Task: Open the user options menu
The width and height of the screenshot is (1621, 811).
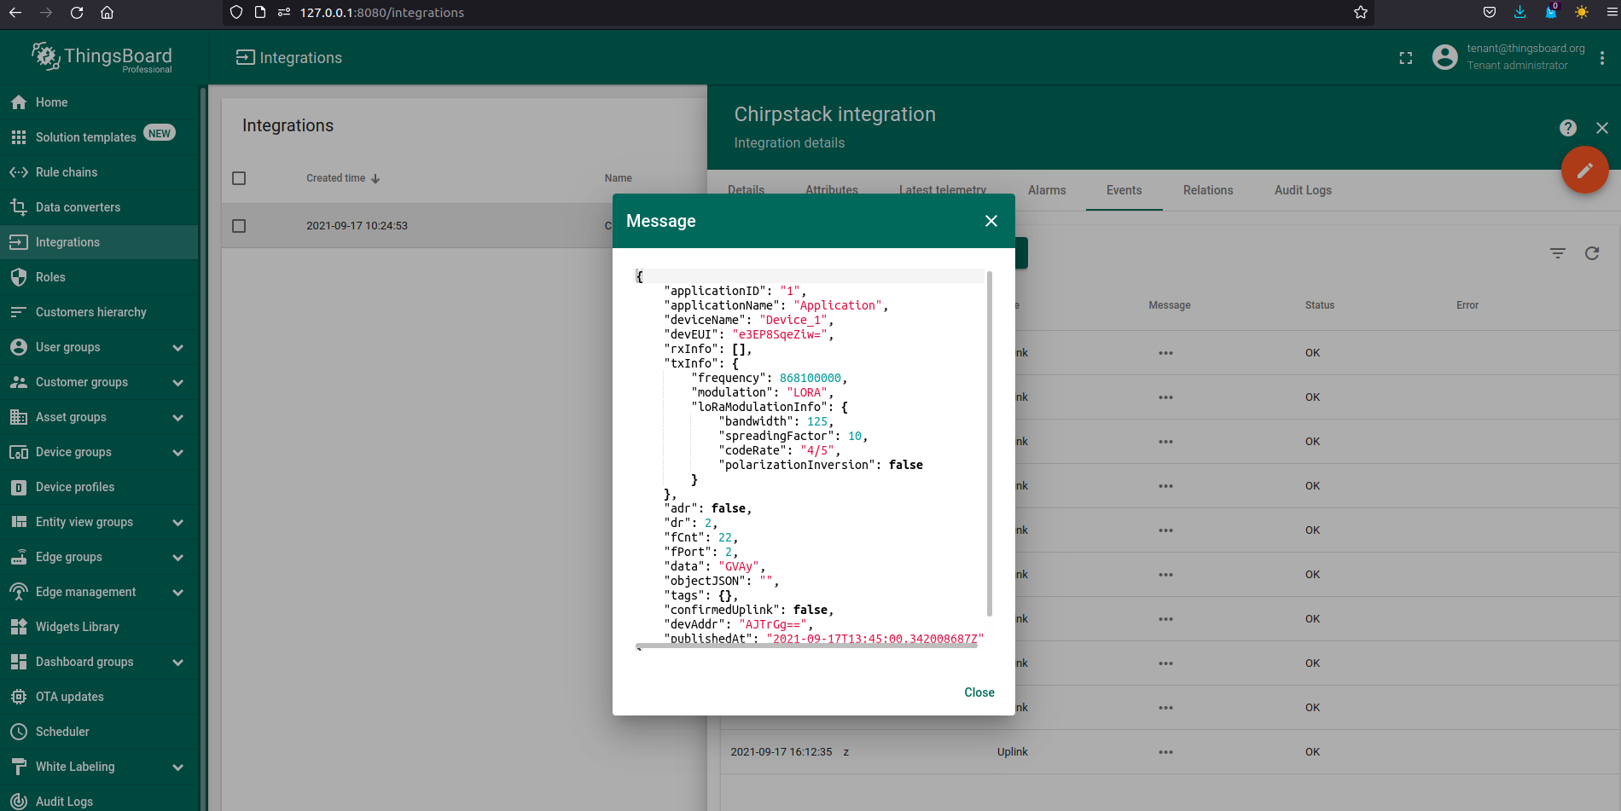Action: pos(1602,58)
